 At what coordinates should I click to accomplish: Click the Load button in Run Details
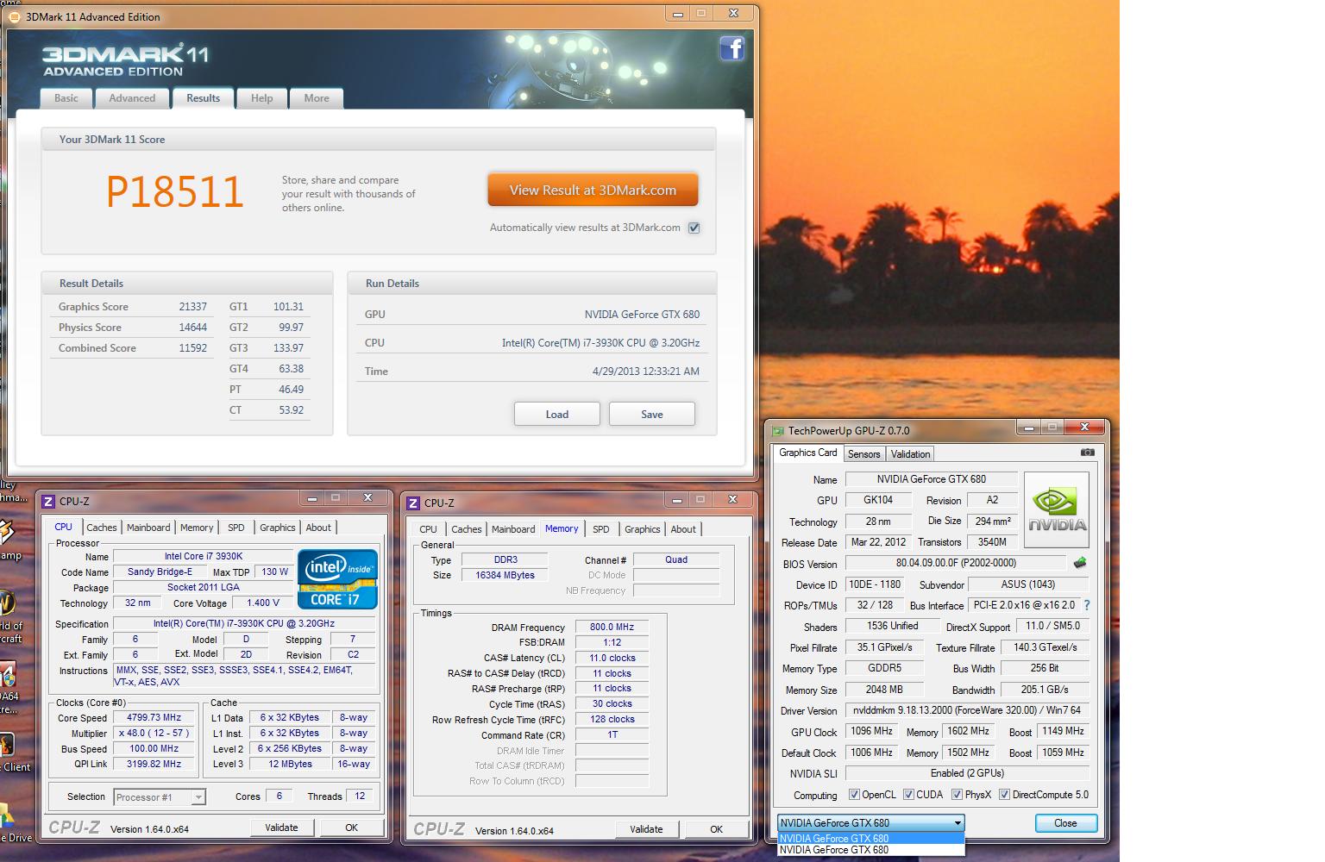click(557, 415)
